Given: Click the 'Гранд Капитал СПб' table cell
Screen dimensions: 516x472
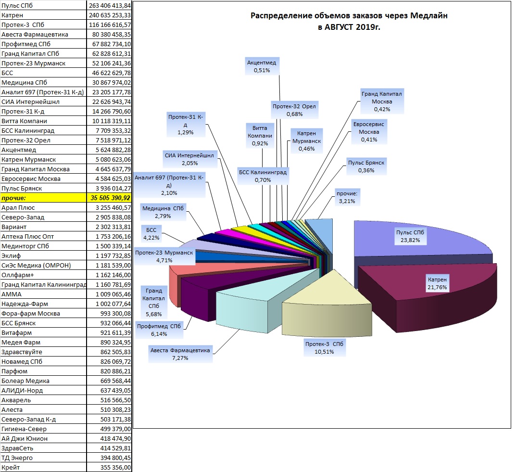Looking at the screenshot, I should pos(43,53).
